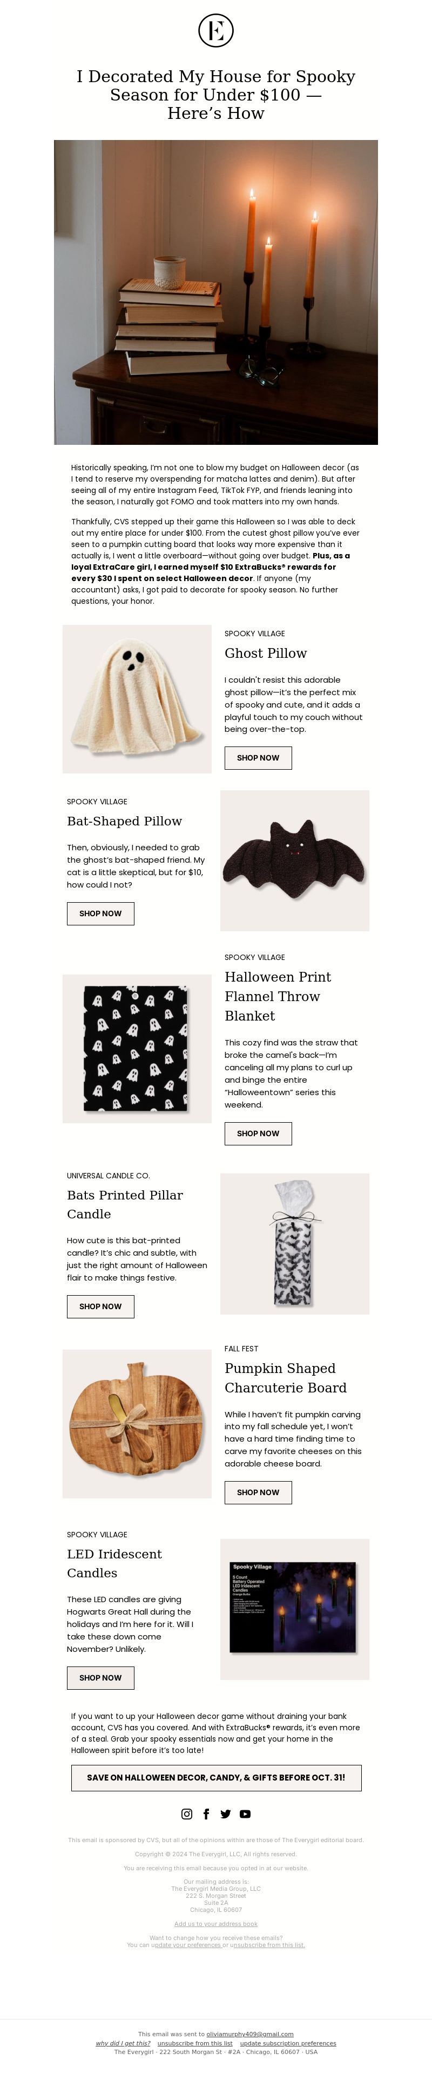
Task: Open the pumpkin charcuterie board image
Action: point(137,1423)
